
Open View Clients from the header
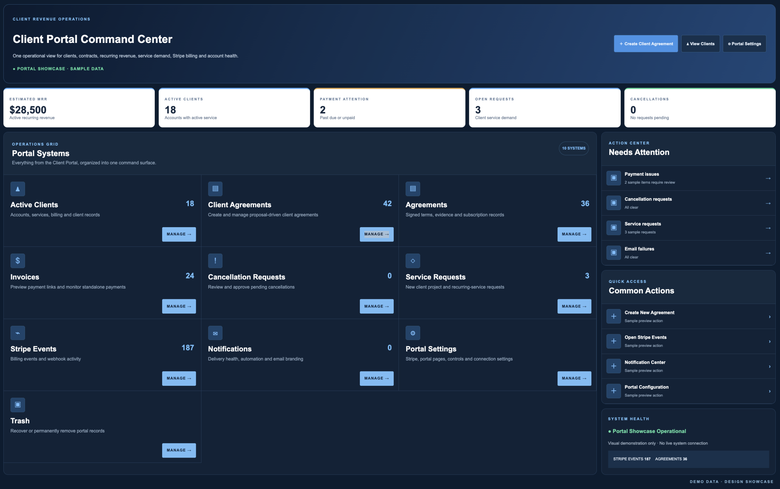[x=700, y=44]
